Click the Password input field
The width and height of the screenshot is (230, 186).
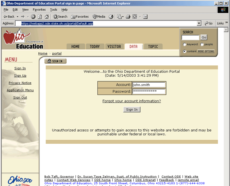point(149,91)
